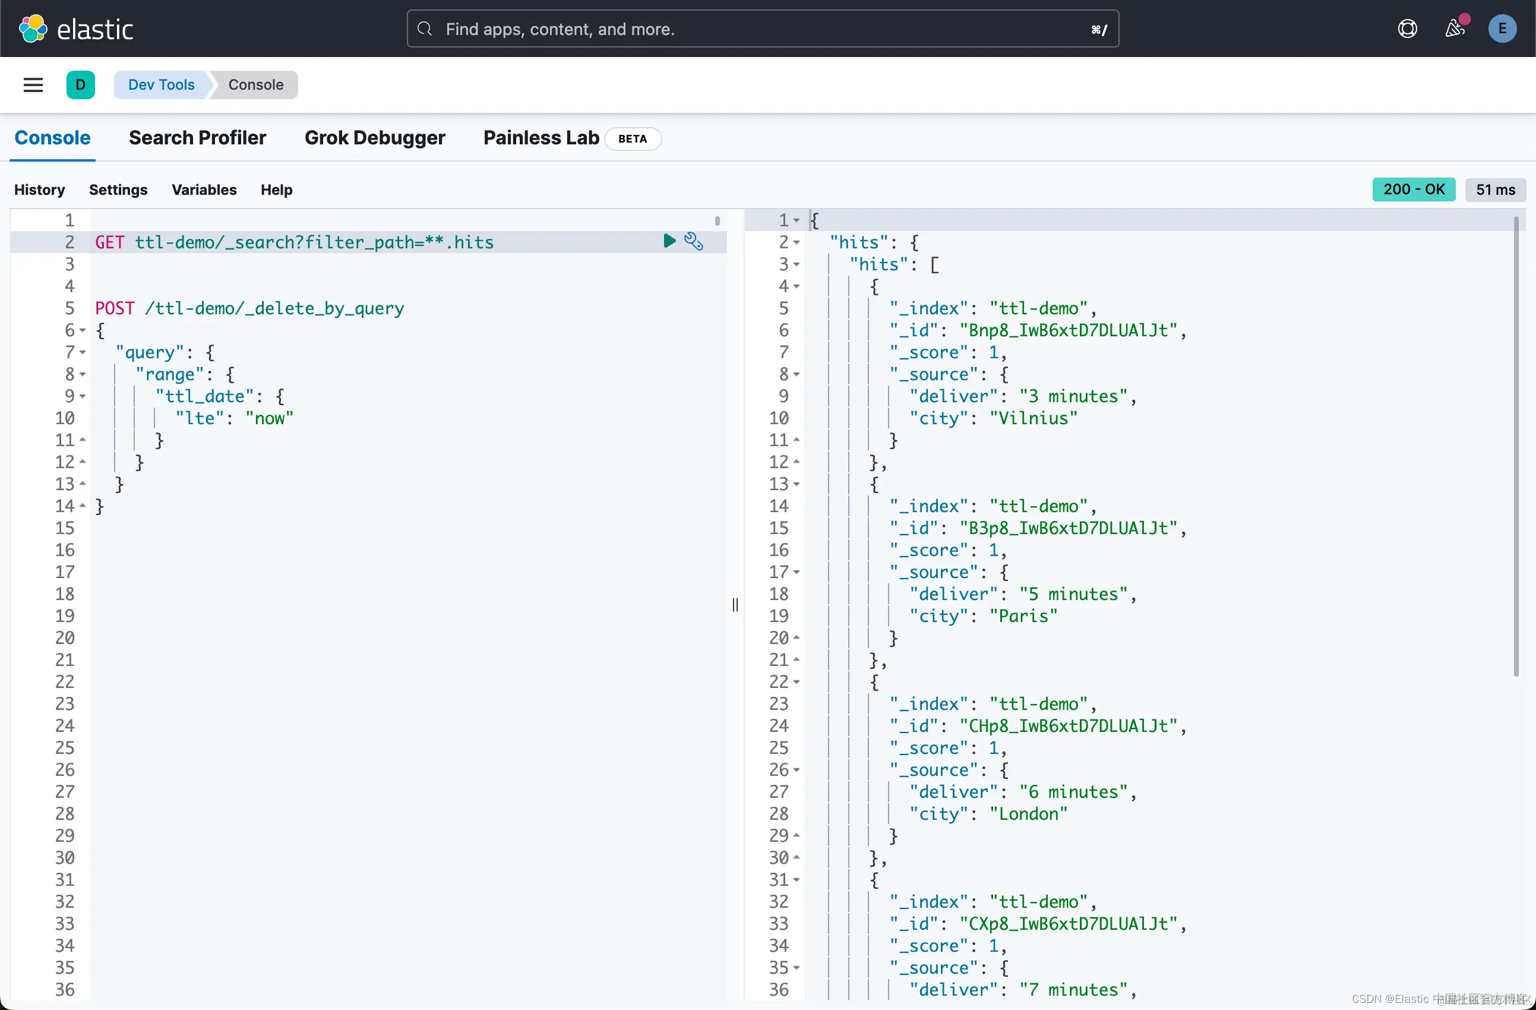Viewport: 1536px width, 1010px height.
Task: Open the Grok Debugger tab
Action: click(x=374, y=137)
